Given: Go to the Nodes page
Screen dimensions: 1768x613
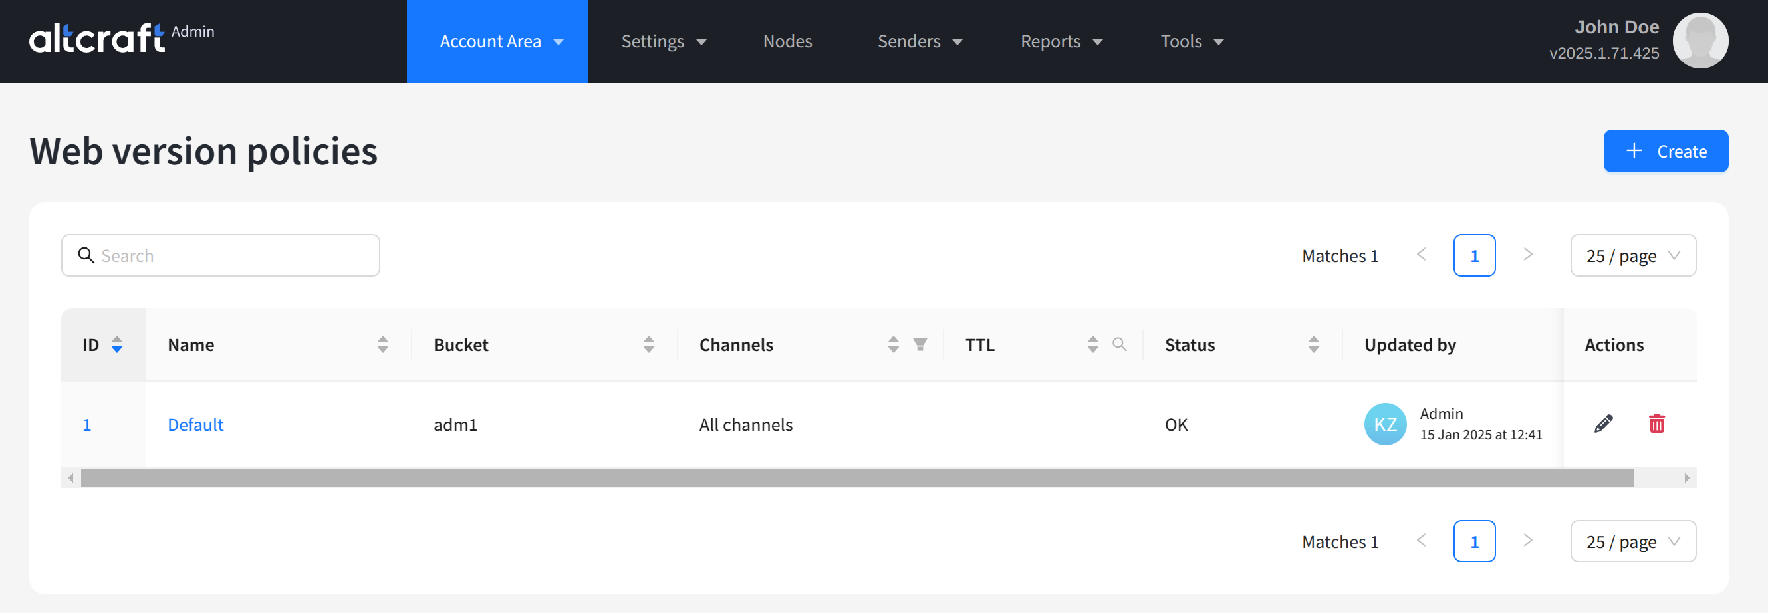Looking at the screenshot, I should click(x=787, y=42).
